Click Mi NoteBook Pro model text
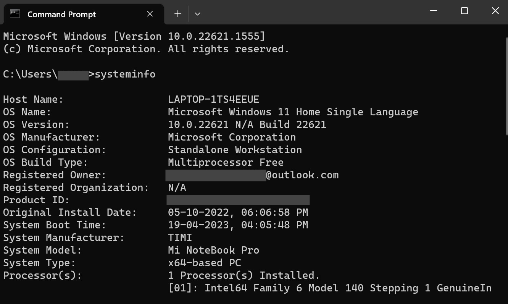Viewport: 508px width, 304px height. (213, 250)
